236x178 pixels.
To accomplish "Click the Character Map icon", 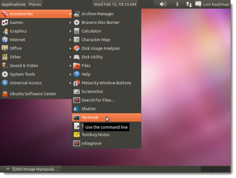I will (x=77, y=40).
